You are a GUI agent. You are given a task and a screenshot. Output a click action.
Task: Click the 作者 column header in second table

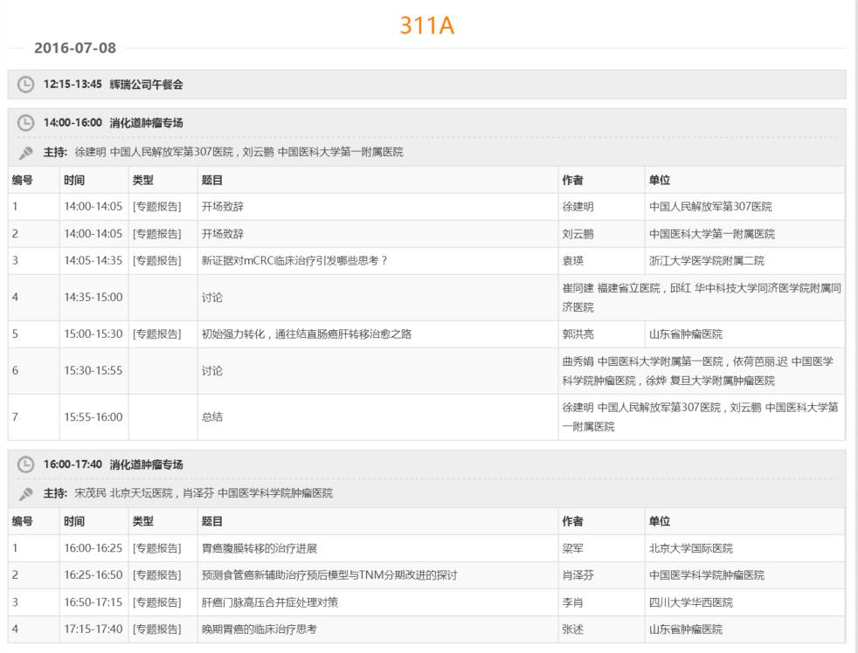572,521
